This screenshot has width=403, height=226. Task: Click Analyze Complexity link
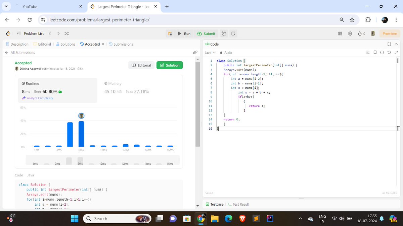tap(37, 98)
